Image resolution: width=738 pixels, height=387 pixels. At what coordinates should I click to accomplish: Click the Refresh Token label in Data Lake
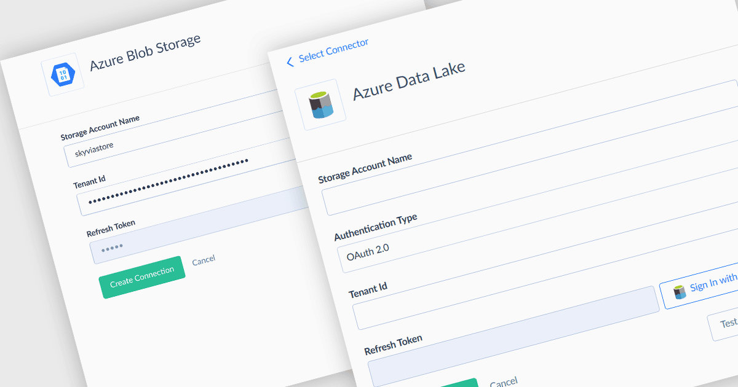tap(393, 345)
